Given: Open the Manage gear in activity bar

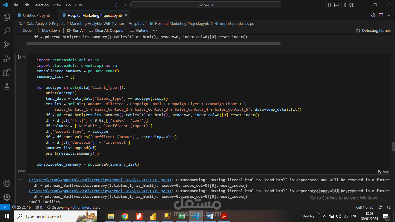Looking at the screenshot, I should click(x=7, y=197).
